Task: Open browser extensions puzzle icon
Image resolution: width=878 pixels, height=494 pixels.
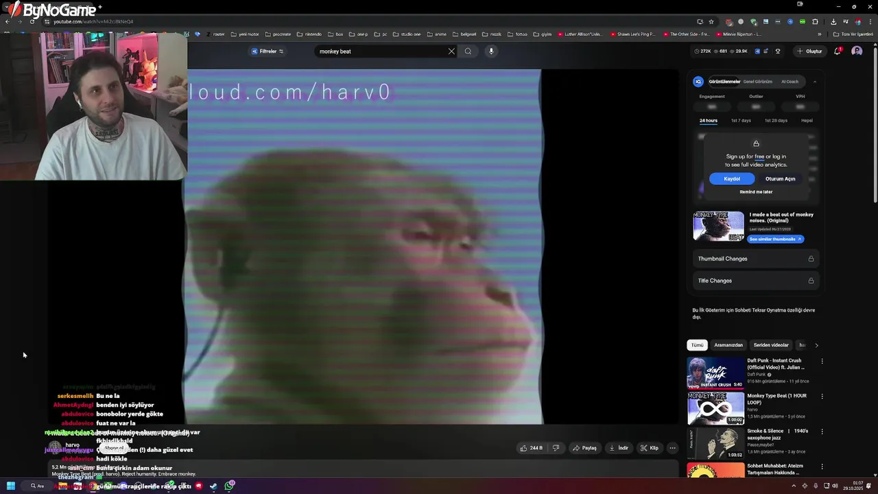Action: [816, 21]
